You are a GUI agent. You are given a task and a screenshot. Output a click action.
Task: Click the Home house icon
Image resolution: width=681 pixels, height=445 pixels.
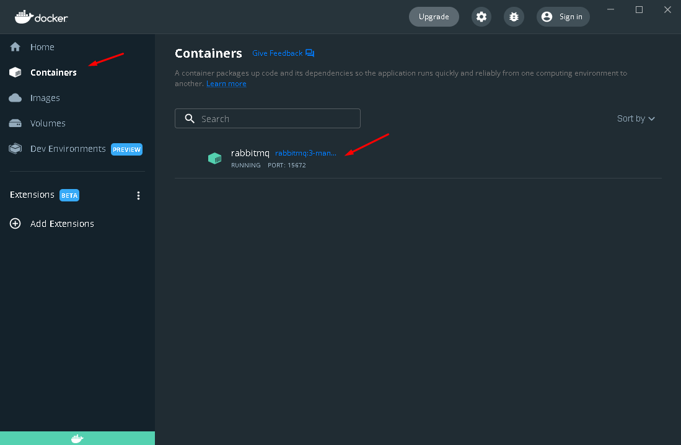point(15,47)
